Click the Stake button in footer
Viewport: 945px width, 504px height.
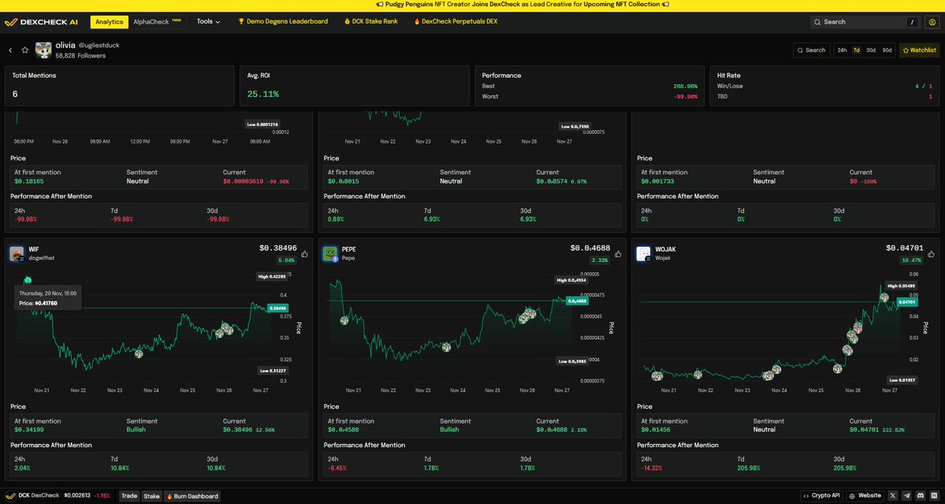[x=152, y=496]
